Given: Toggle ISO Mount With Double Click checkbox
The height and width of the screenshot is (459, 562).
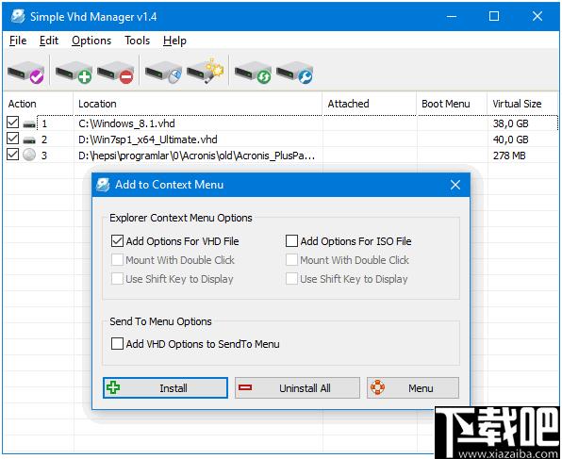Looking at the screenshot, I should (x=291, y=260).
